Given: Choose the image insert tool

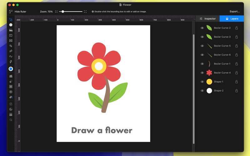Looking at the screenshot, I should pos(11,30).
